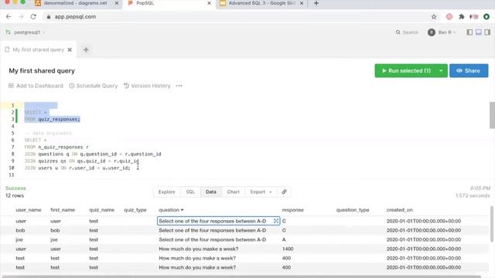Open the postgresql1 connection dropdown

26,32
